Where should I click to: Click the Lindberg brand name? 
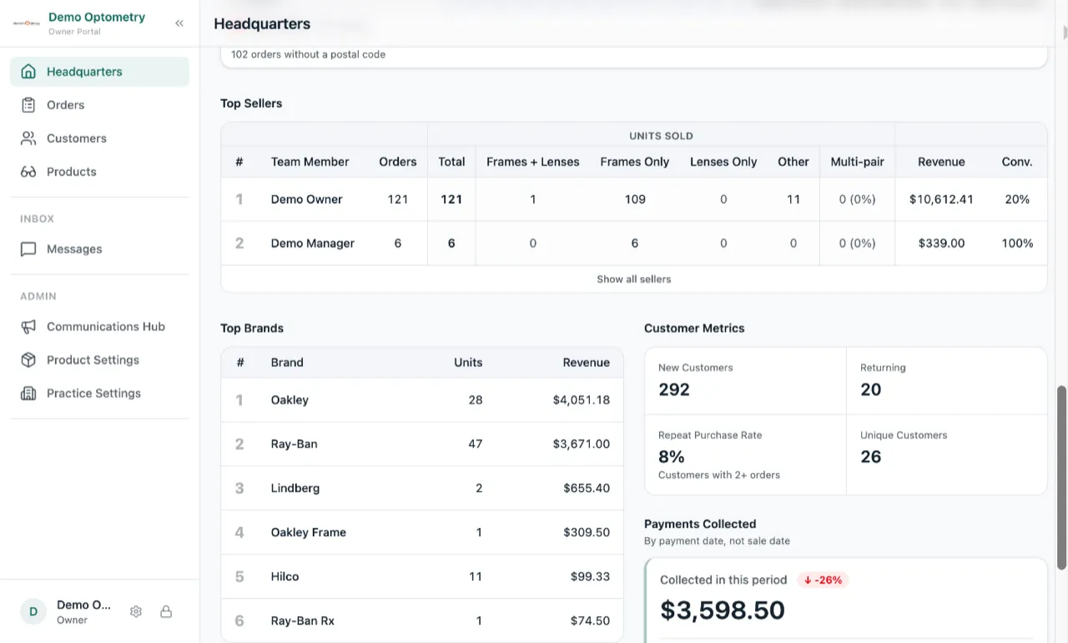[x=295, y=489]
